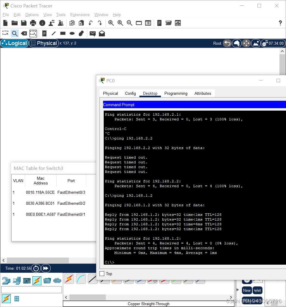
Task: Click connections list horizontal scrollbar thumb
Action: pos(88,297)
